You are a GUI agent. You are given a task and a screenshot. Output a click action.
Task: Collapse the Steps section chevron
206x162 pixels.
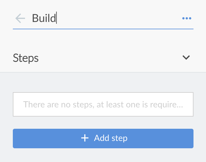[186, 57]
